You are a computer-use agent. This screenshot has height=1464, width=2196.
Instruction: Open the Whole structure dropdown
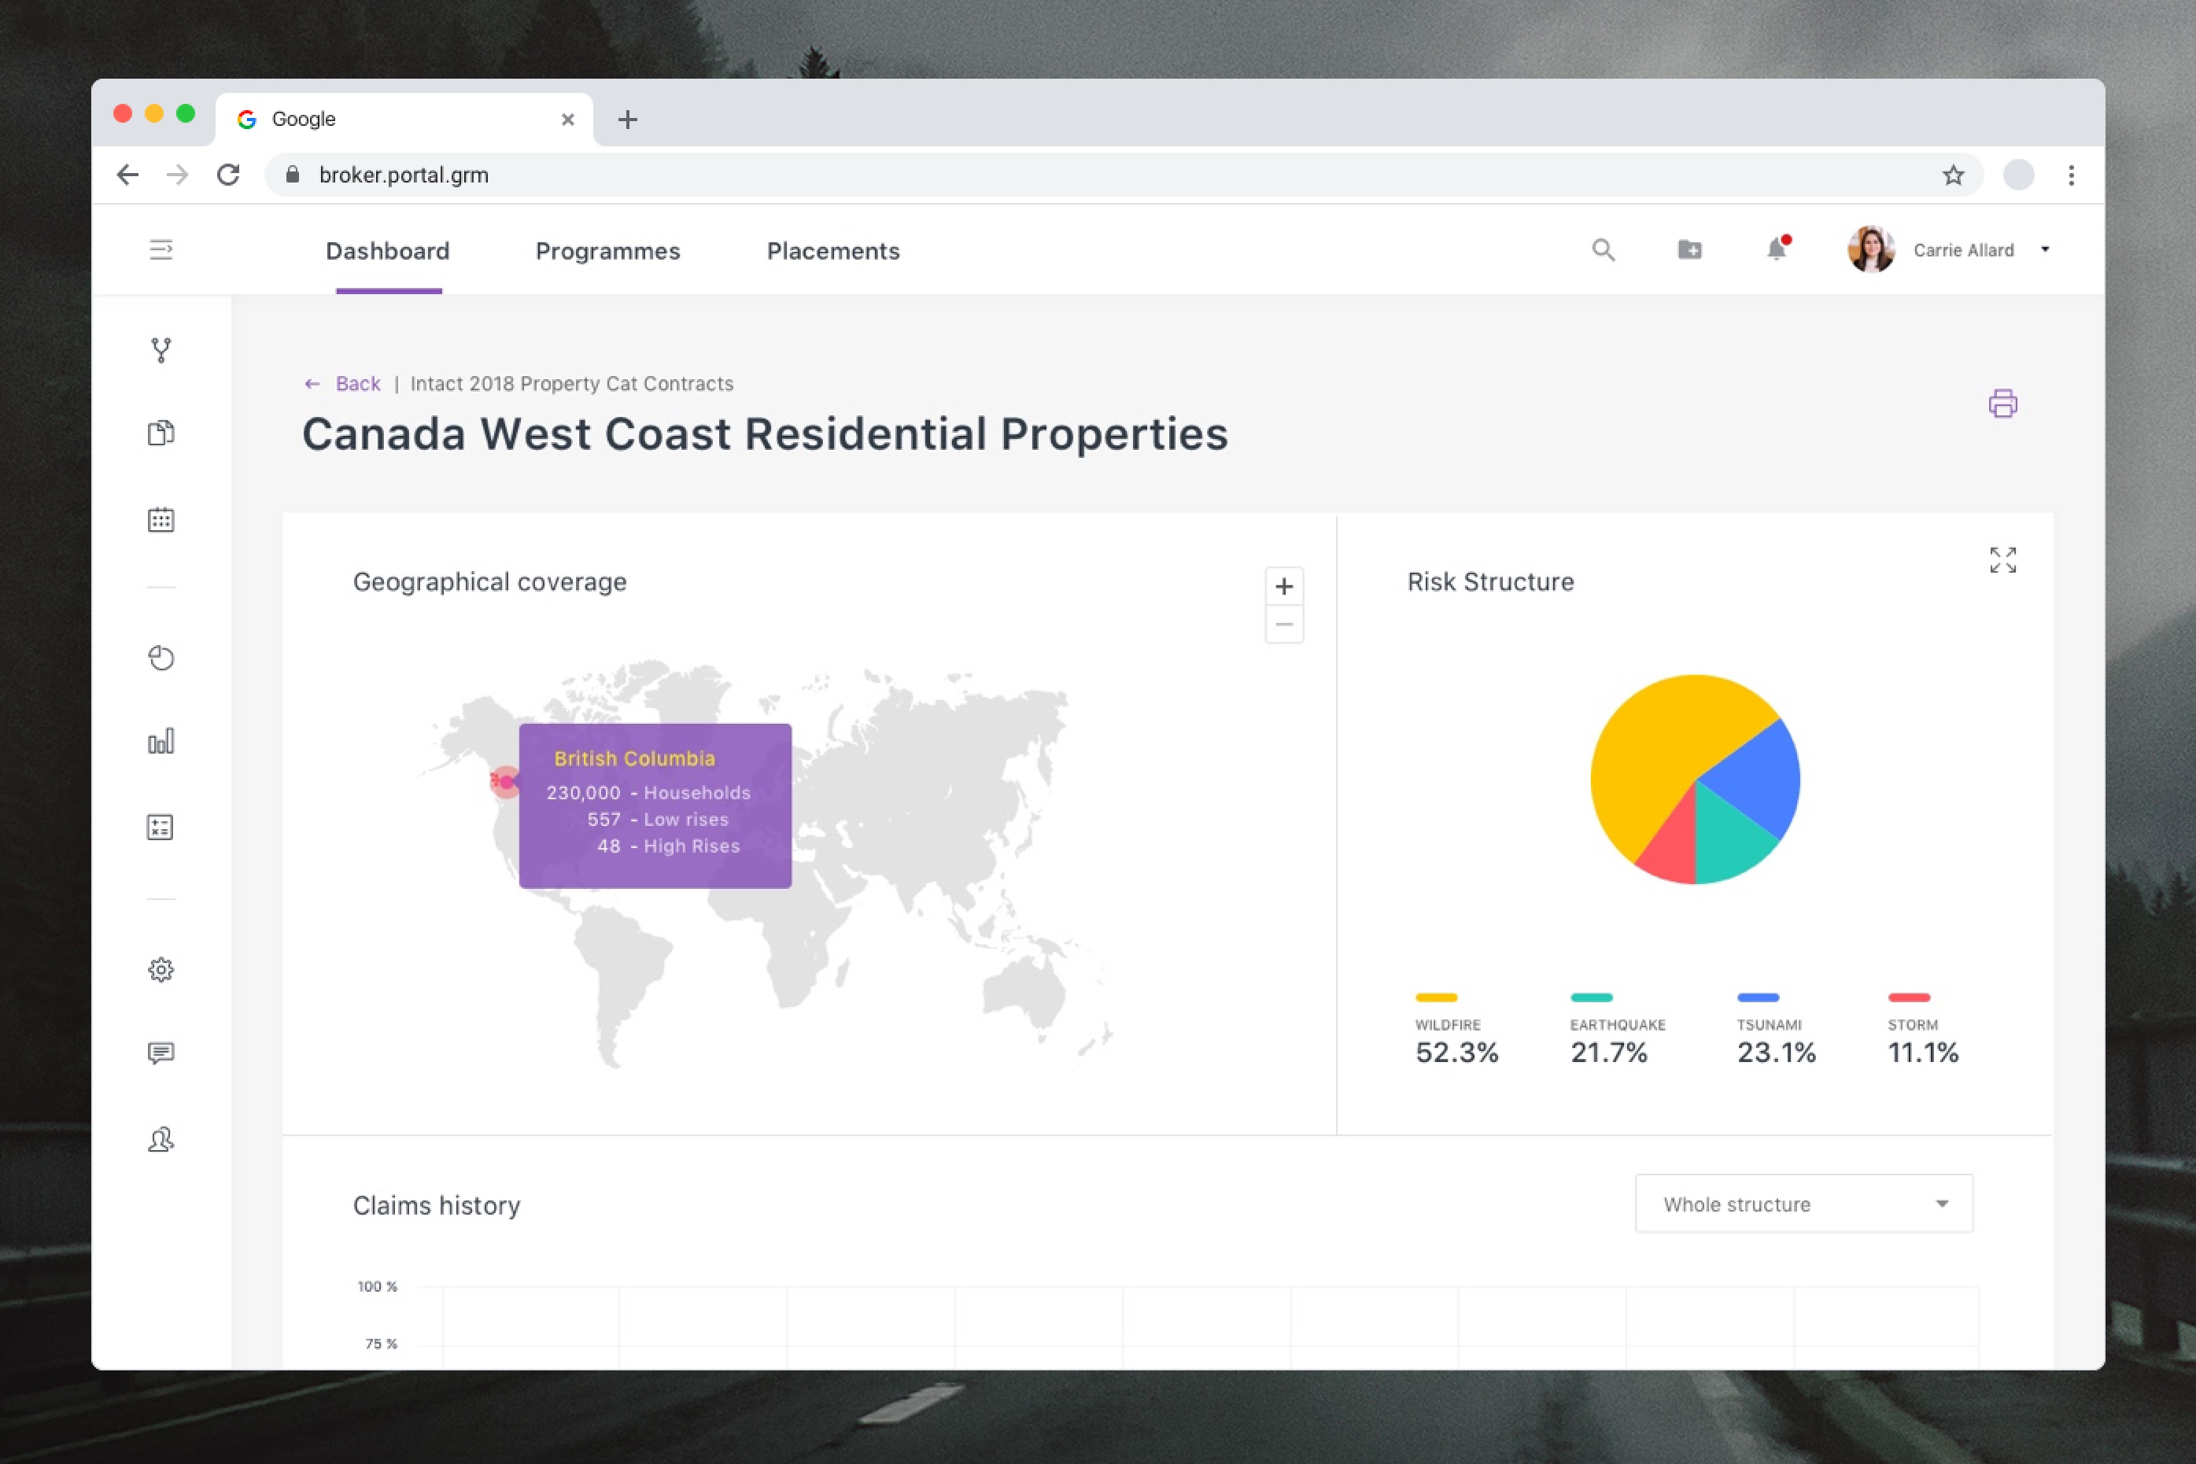point(1804,1204)
